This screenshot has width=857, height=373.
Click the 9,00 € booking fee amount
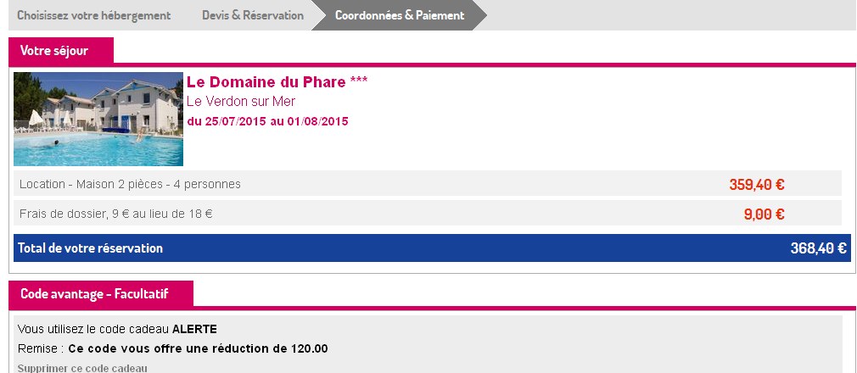(764, 214)
